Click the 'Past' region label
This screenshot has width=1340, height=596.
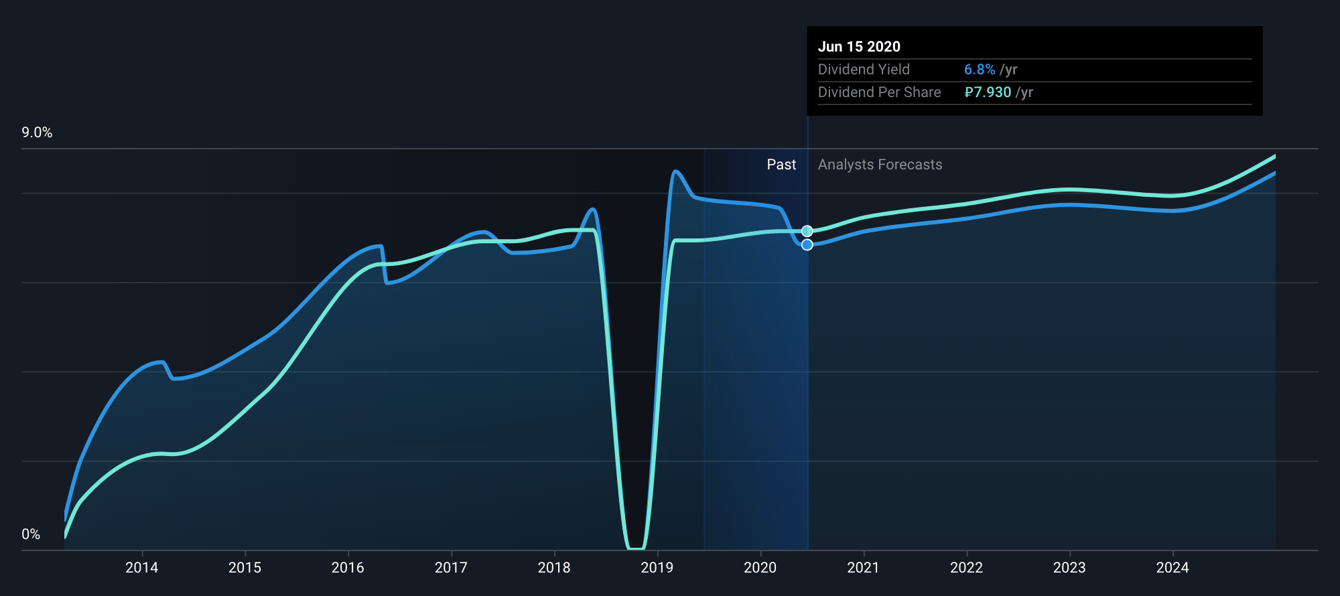(x=781, y=165)
